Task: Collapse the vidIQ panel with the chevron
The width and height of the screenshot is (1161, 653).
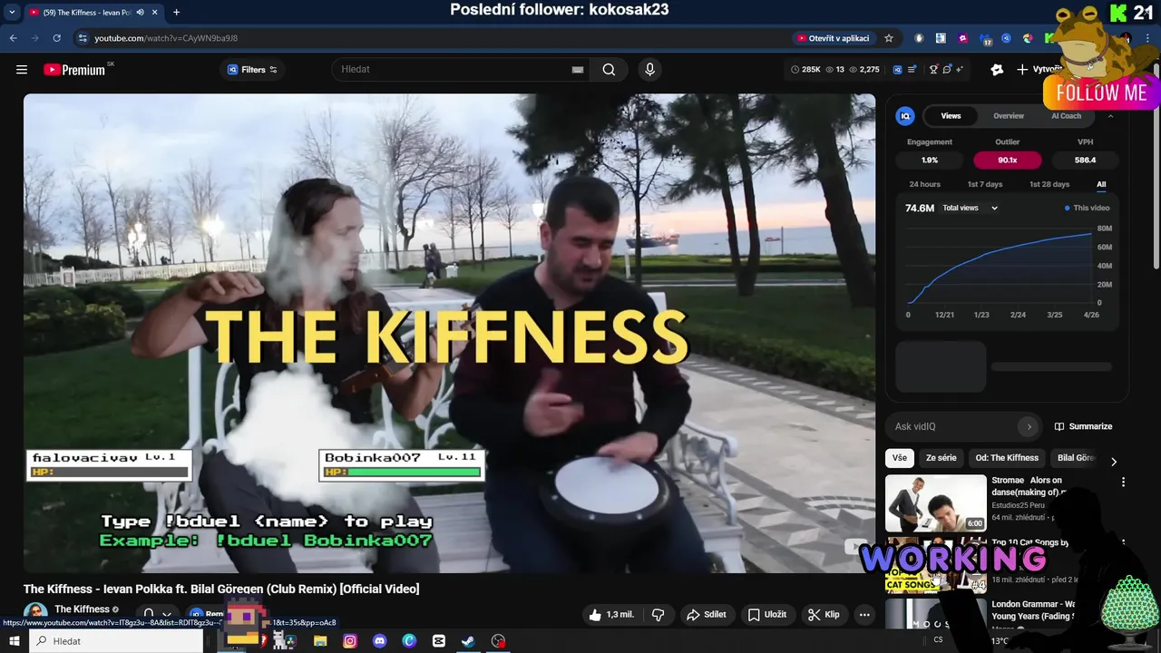Action: click(x=1110, y=116)
